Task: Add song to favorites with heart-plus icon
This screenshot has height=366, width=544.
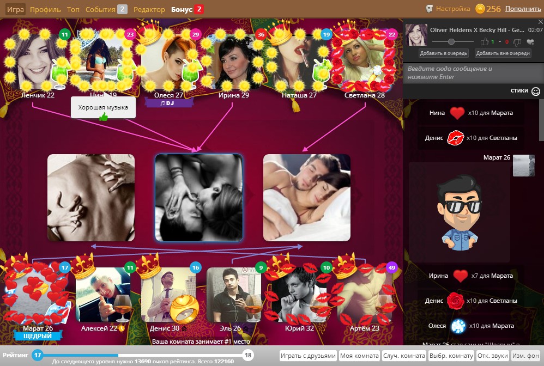Action: point(530,42)
